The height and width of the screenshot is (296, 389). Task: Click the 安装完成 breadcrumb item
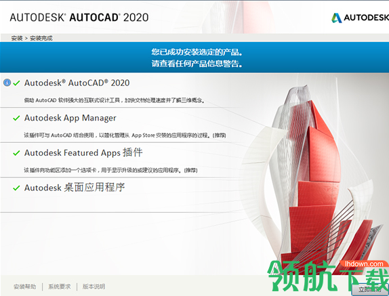coord(41,38)
